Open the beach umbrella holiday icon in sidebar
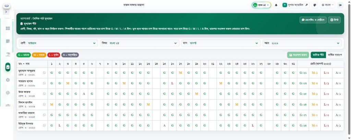The image size is (351, 140). (8, 54)
